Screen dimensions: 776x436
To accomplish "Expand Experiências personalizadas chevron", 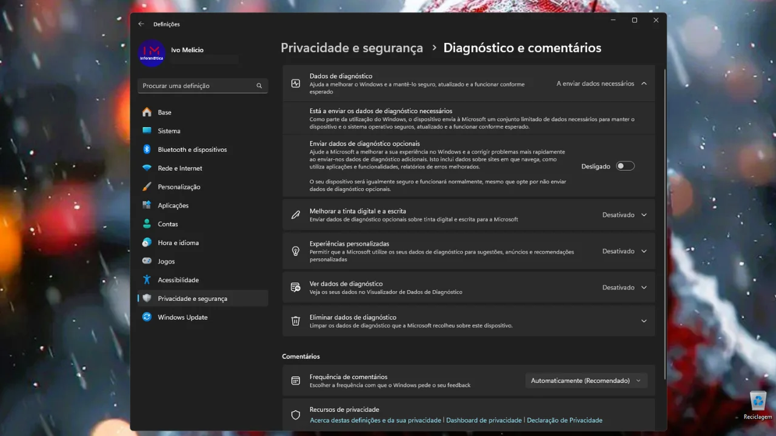I will click(x=644, y=251).
